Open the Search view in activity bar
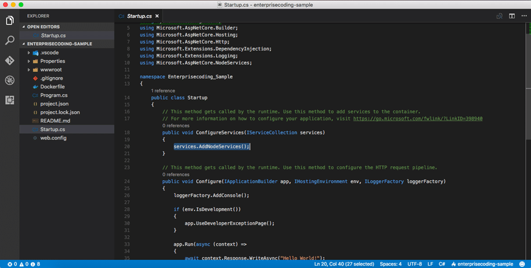The height and width of the screenshot is (268, 531). click(x=9, y=40)
